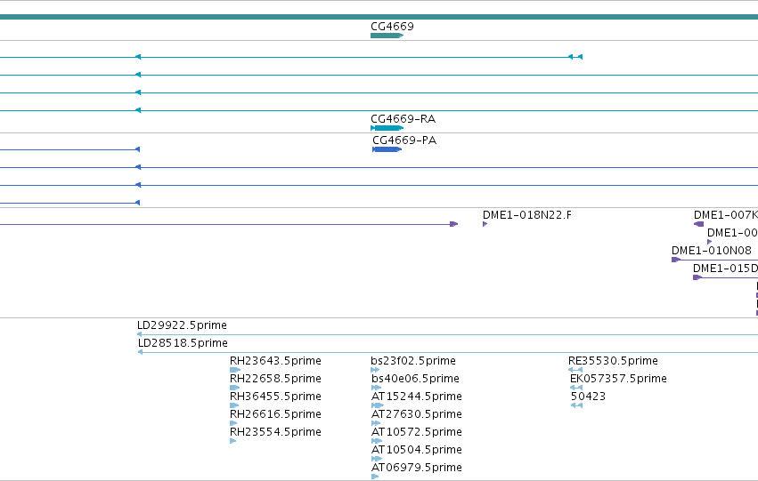Screen dimensions: 758x481
Task: Select the DME1-018N22.F label
Action: point(527,215)
